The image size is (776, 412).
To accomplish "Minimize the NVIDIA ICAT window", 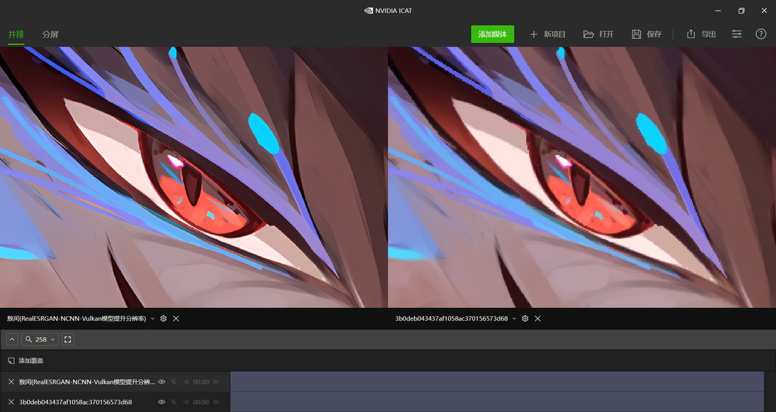I will pyautogui.click(x=718, y=10).
